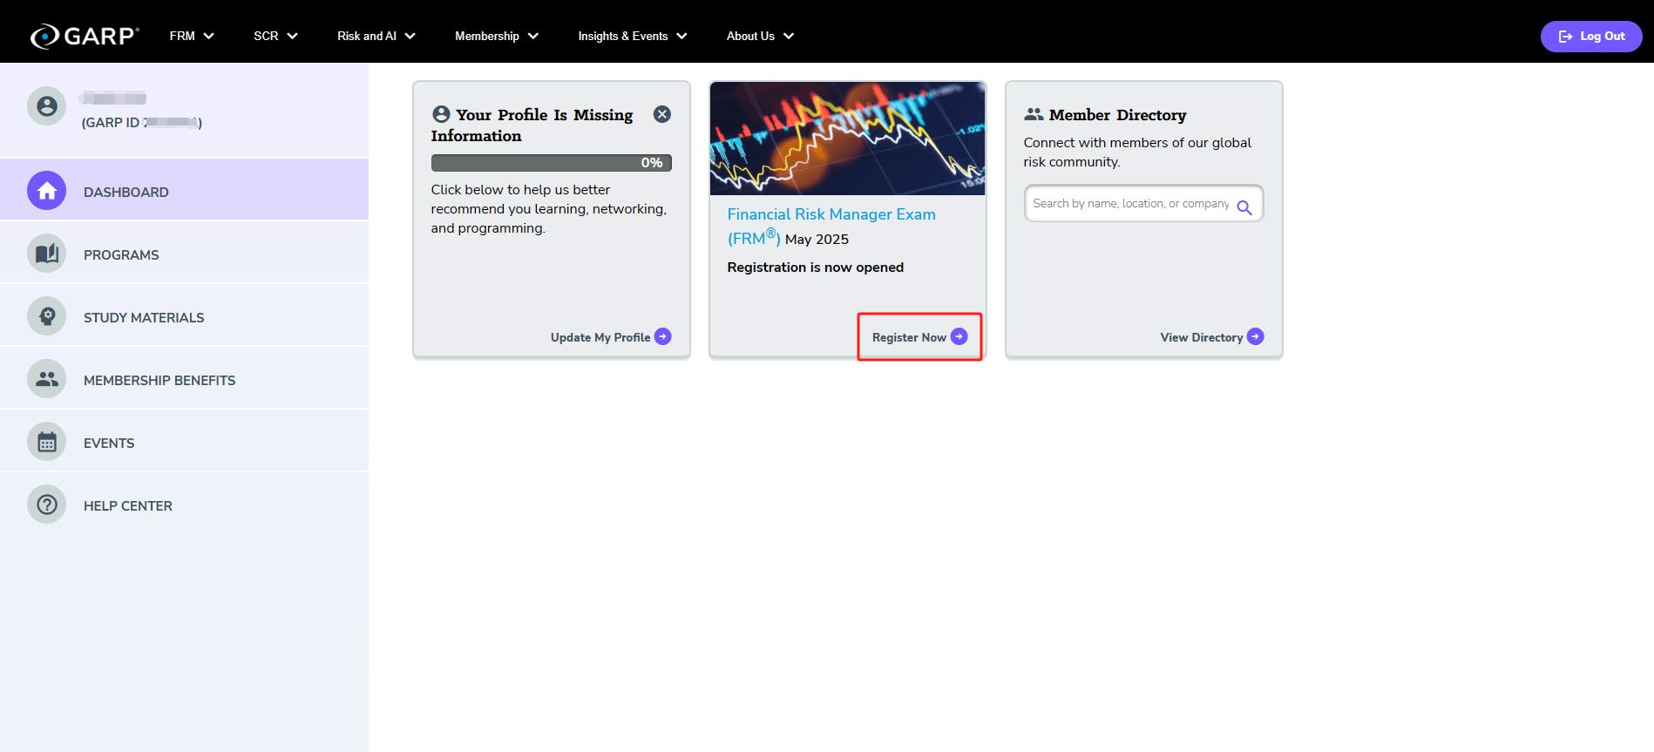Click the arrow icon beside Update My Profile
Viewport: 1654px width, 752px height.
(x=663, y=336)
